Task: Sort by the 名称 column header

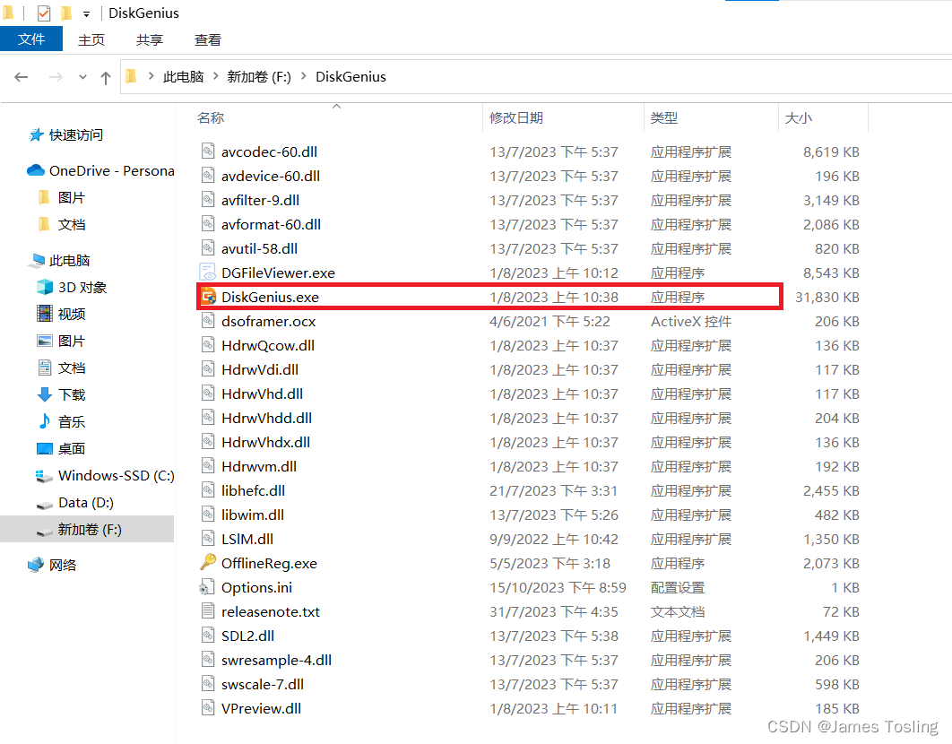Action: (211, 117)
